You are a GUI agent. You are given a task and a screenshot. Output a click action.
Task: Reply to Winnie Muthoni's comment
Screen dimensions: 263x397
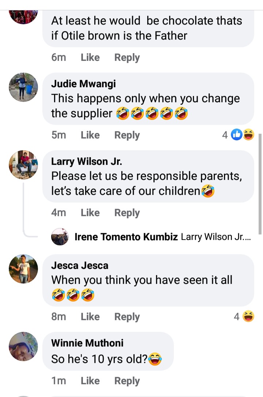pos(127,381)
